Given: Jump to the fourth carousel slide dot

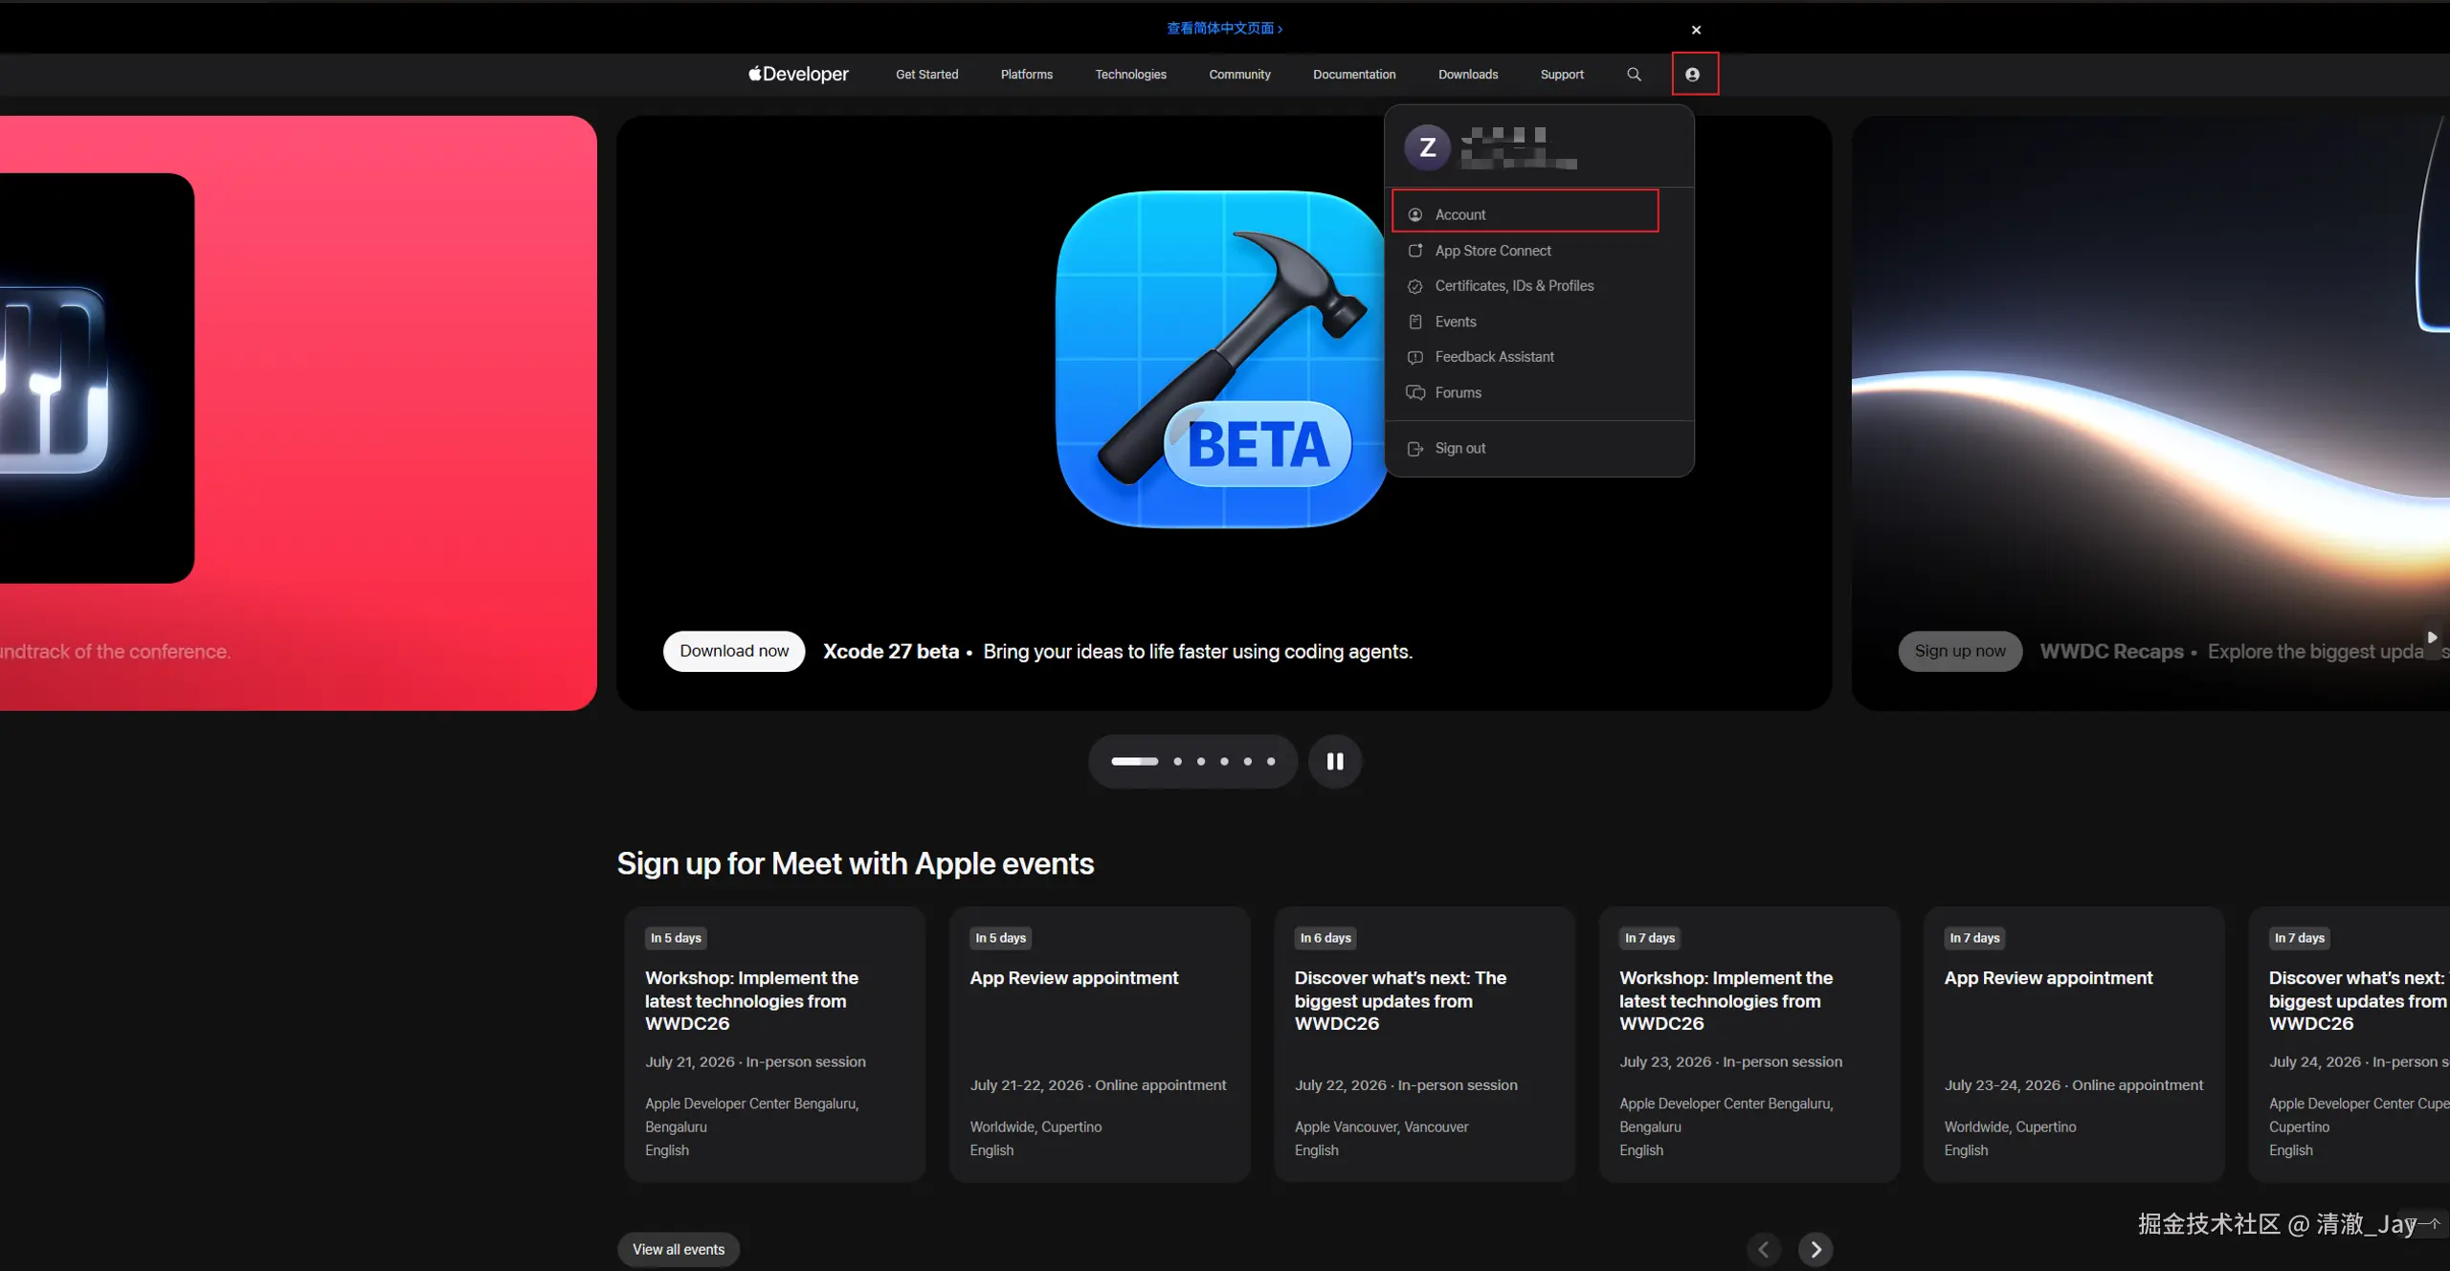Looking at the screenshot, I should [x=1224, y=762].
